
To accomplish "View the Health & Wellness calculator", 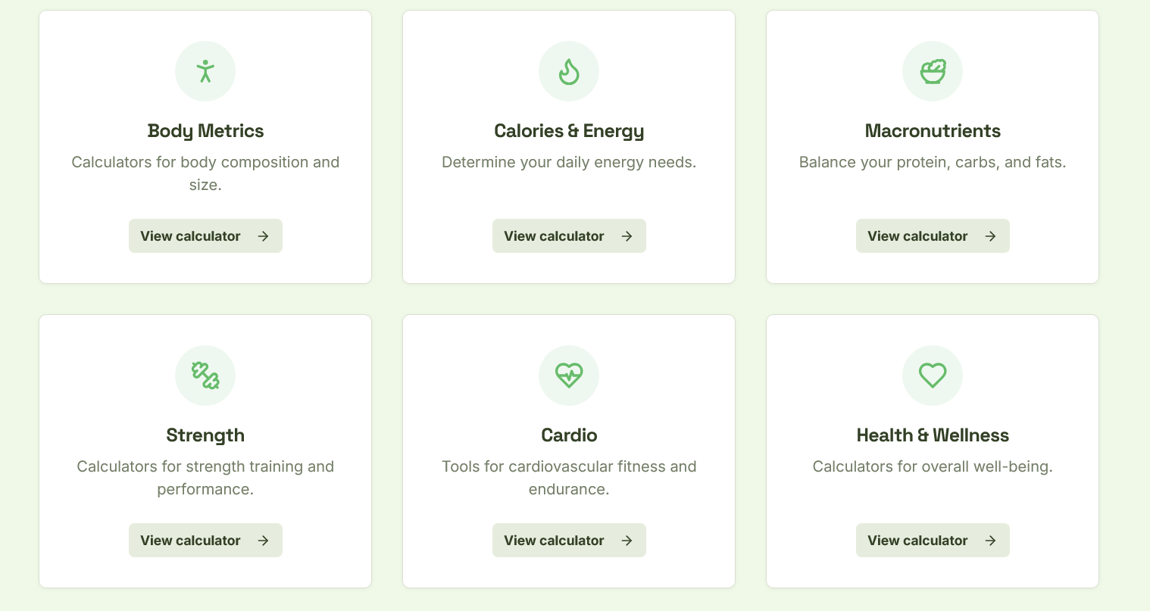I will pyautogui.click(x=933, y=540).
